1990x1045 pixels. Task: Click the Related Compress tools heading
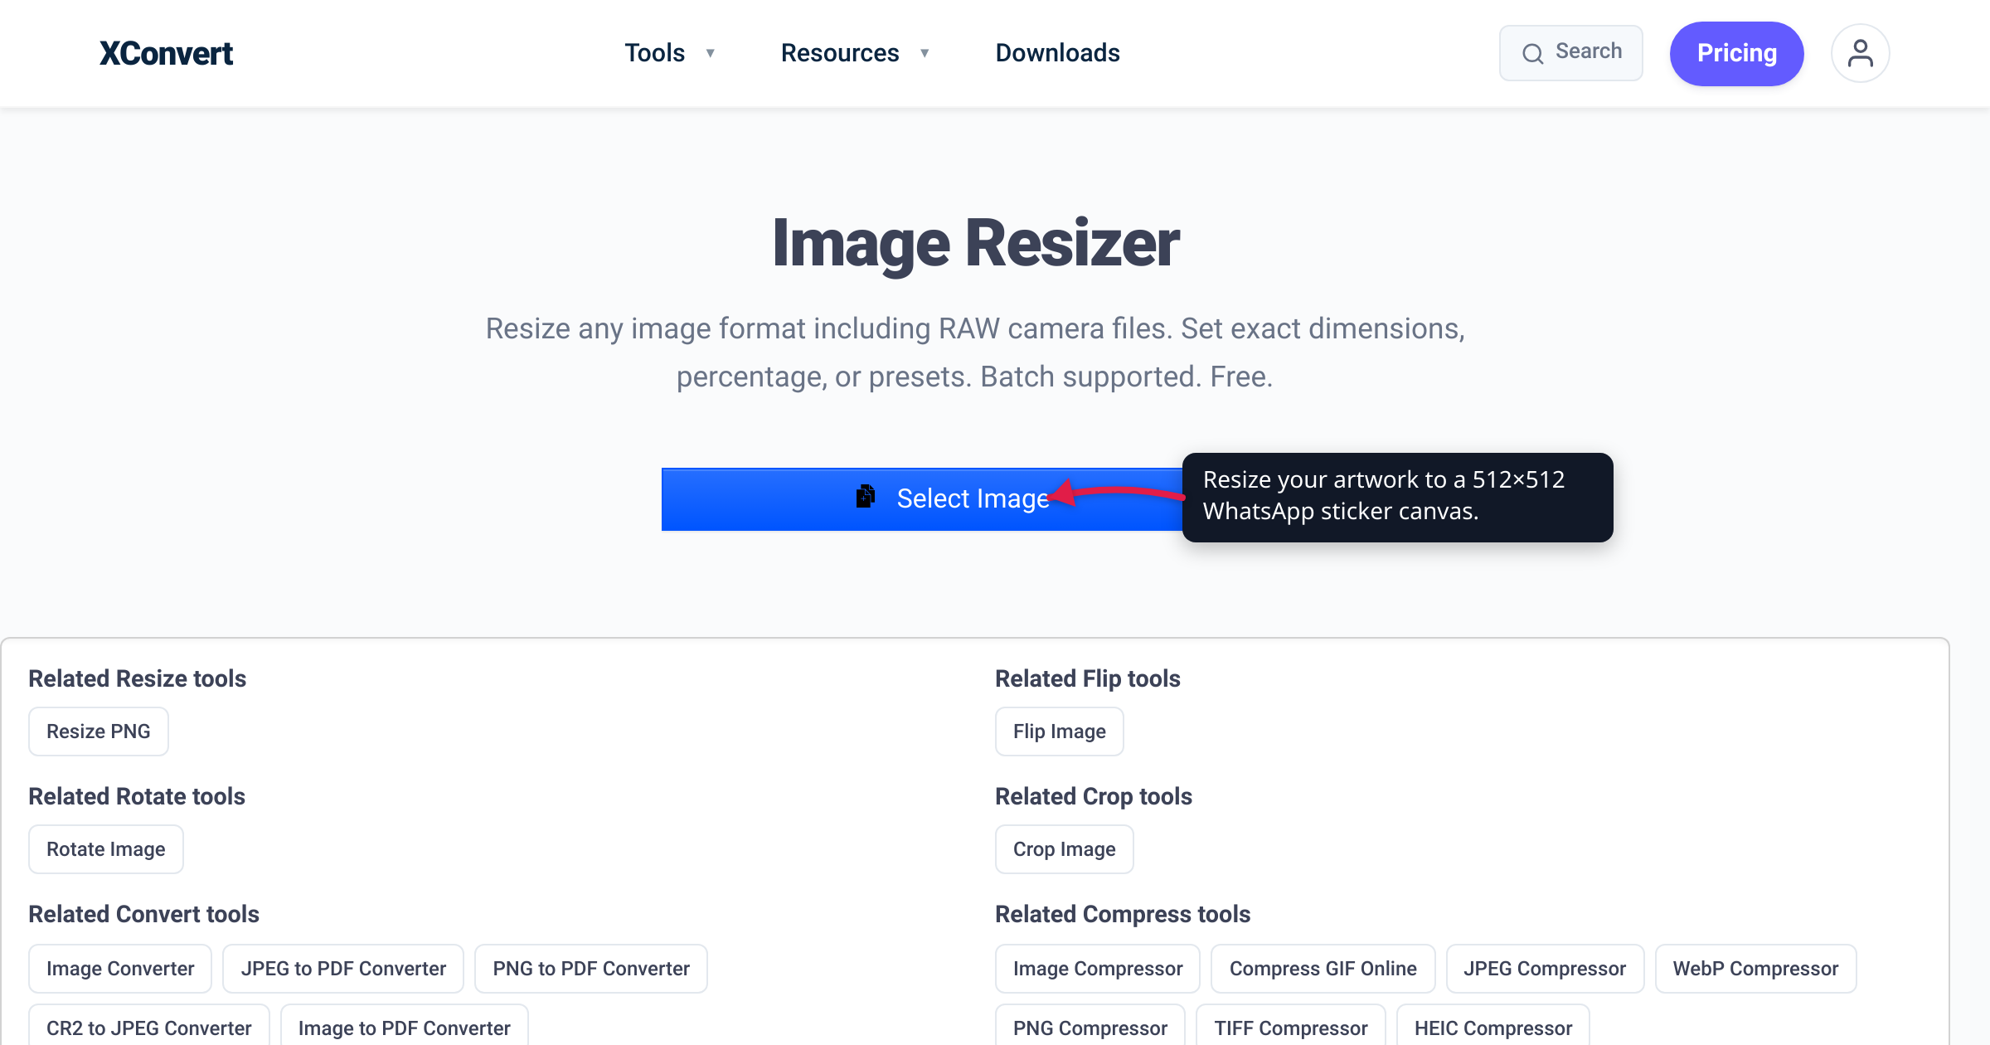click(1123, 914)
